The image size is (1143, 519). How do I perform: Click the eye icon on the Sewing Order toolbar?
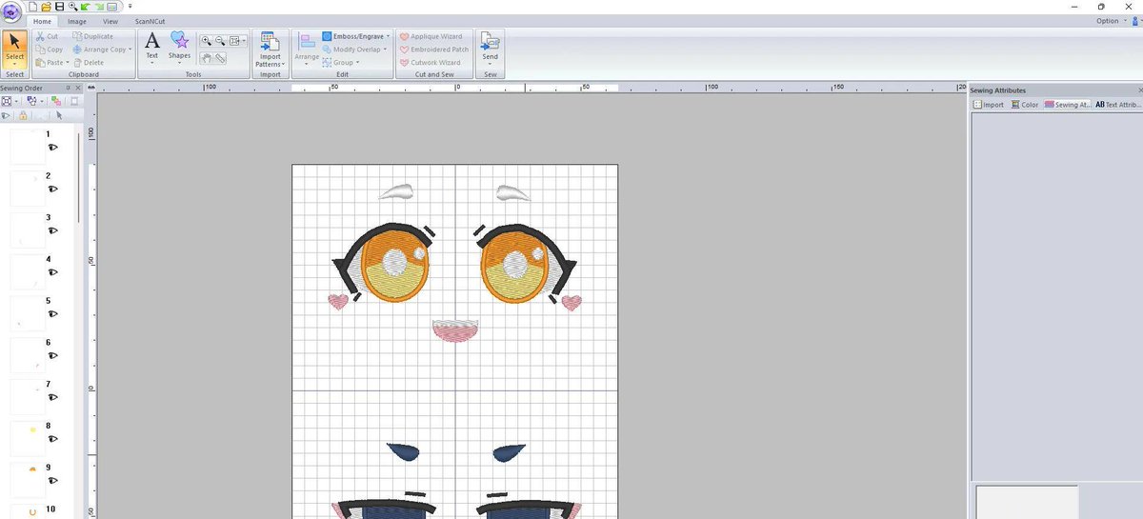(6, 115)
